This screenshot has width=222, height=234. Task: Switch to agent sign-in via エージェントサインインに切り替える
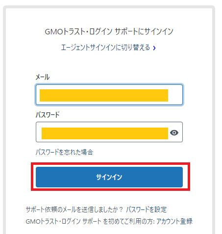click(105, 48)
